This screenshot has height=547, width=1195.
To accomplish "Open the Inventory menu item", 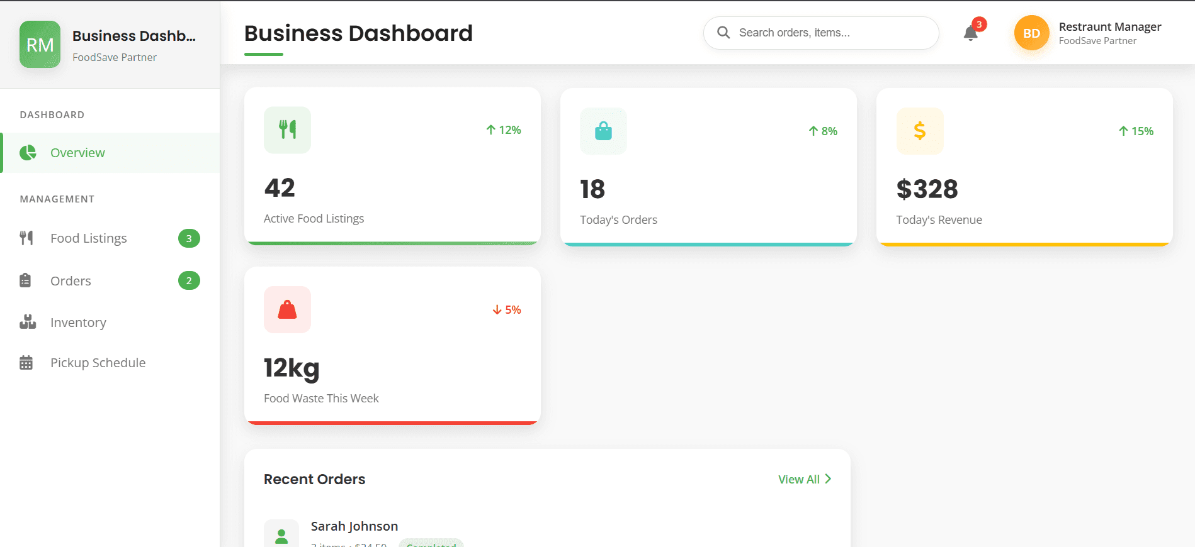I will [110, 322].
